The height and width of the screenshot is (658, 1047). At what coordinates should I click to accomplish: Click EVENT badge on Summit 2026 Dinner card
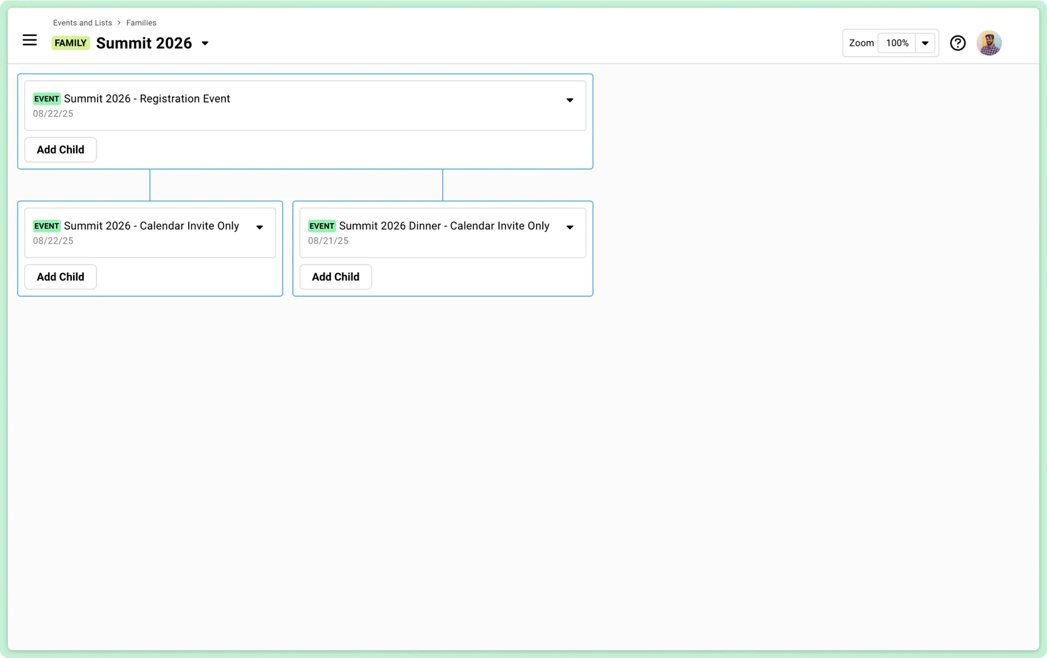click(x=322, y=226)
